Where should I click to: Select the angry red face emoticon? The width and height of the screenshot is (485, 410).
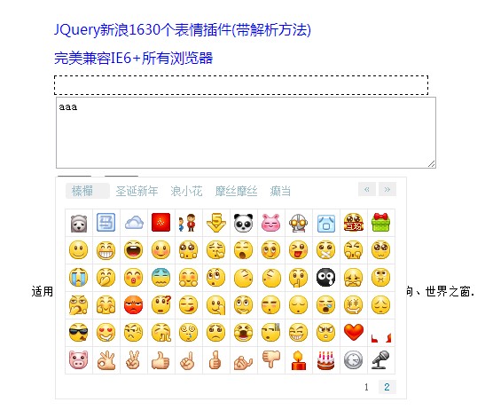point(133,305)
